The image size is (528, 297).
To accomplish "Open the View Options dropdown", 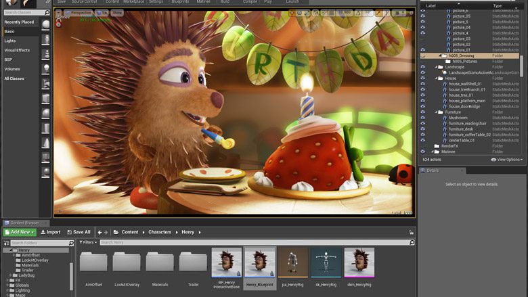I will tap(506, 160).
